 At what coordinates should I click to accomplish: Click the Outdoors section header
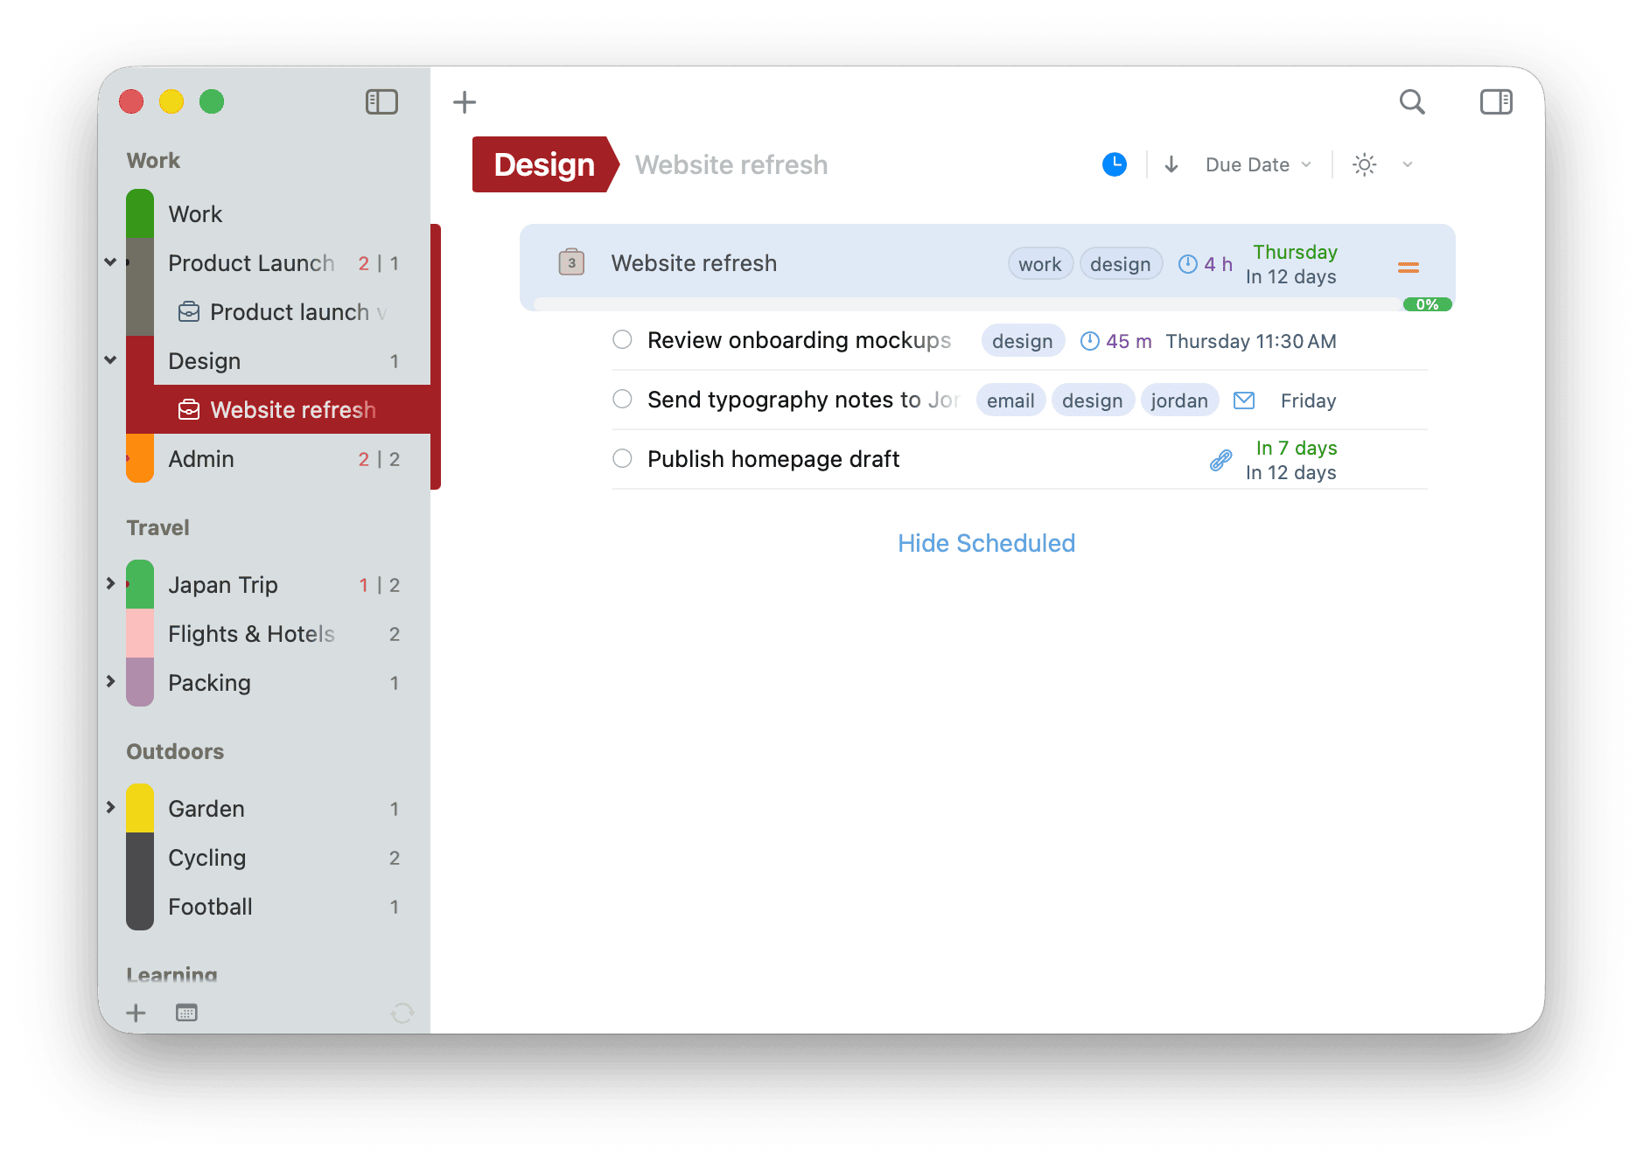175,751
